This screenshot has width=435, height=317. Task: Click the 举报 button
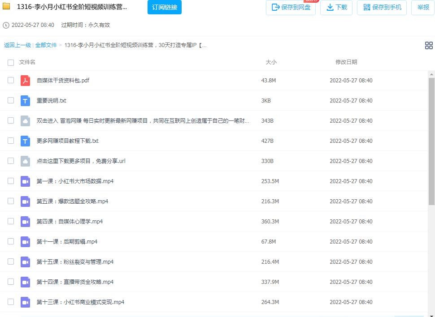click(423, 8)
